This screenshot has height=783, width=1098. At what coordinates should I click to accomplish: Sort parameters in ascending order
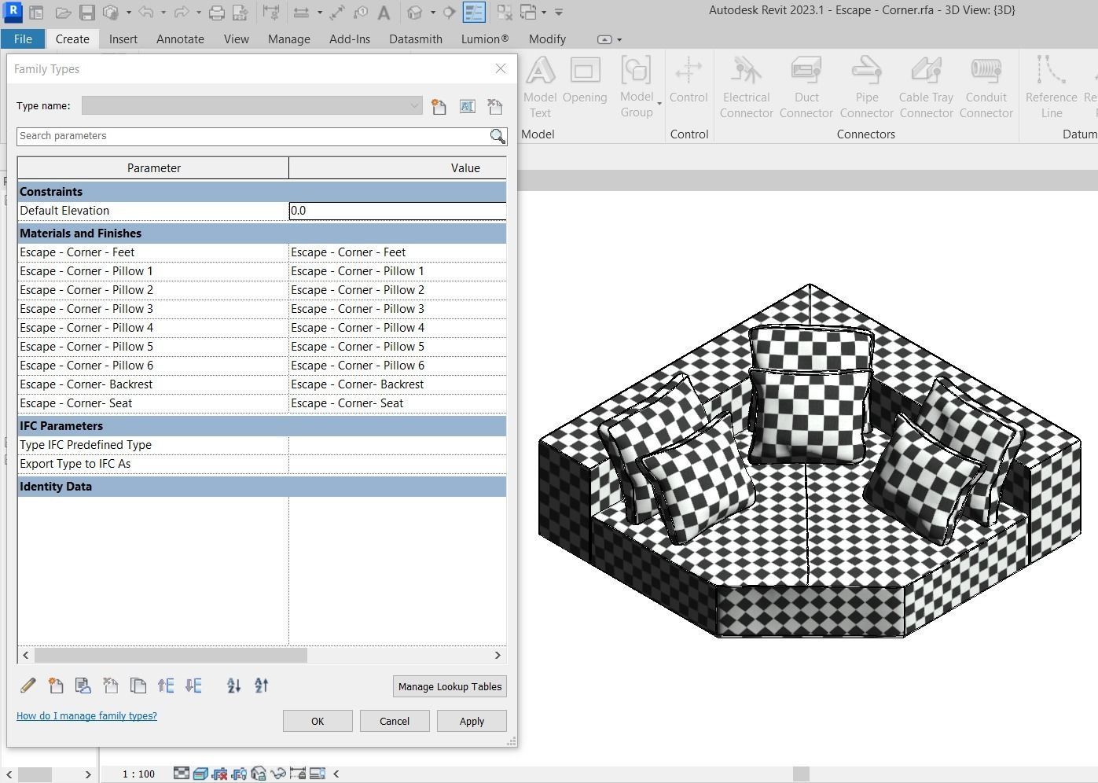pos(233,686)
